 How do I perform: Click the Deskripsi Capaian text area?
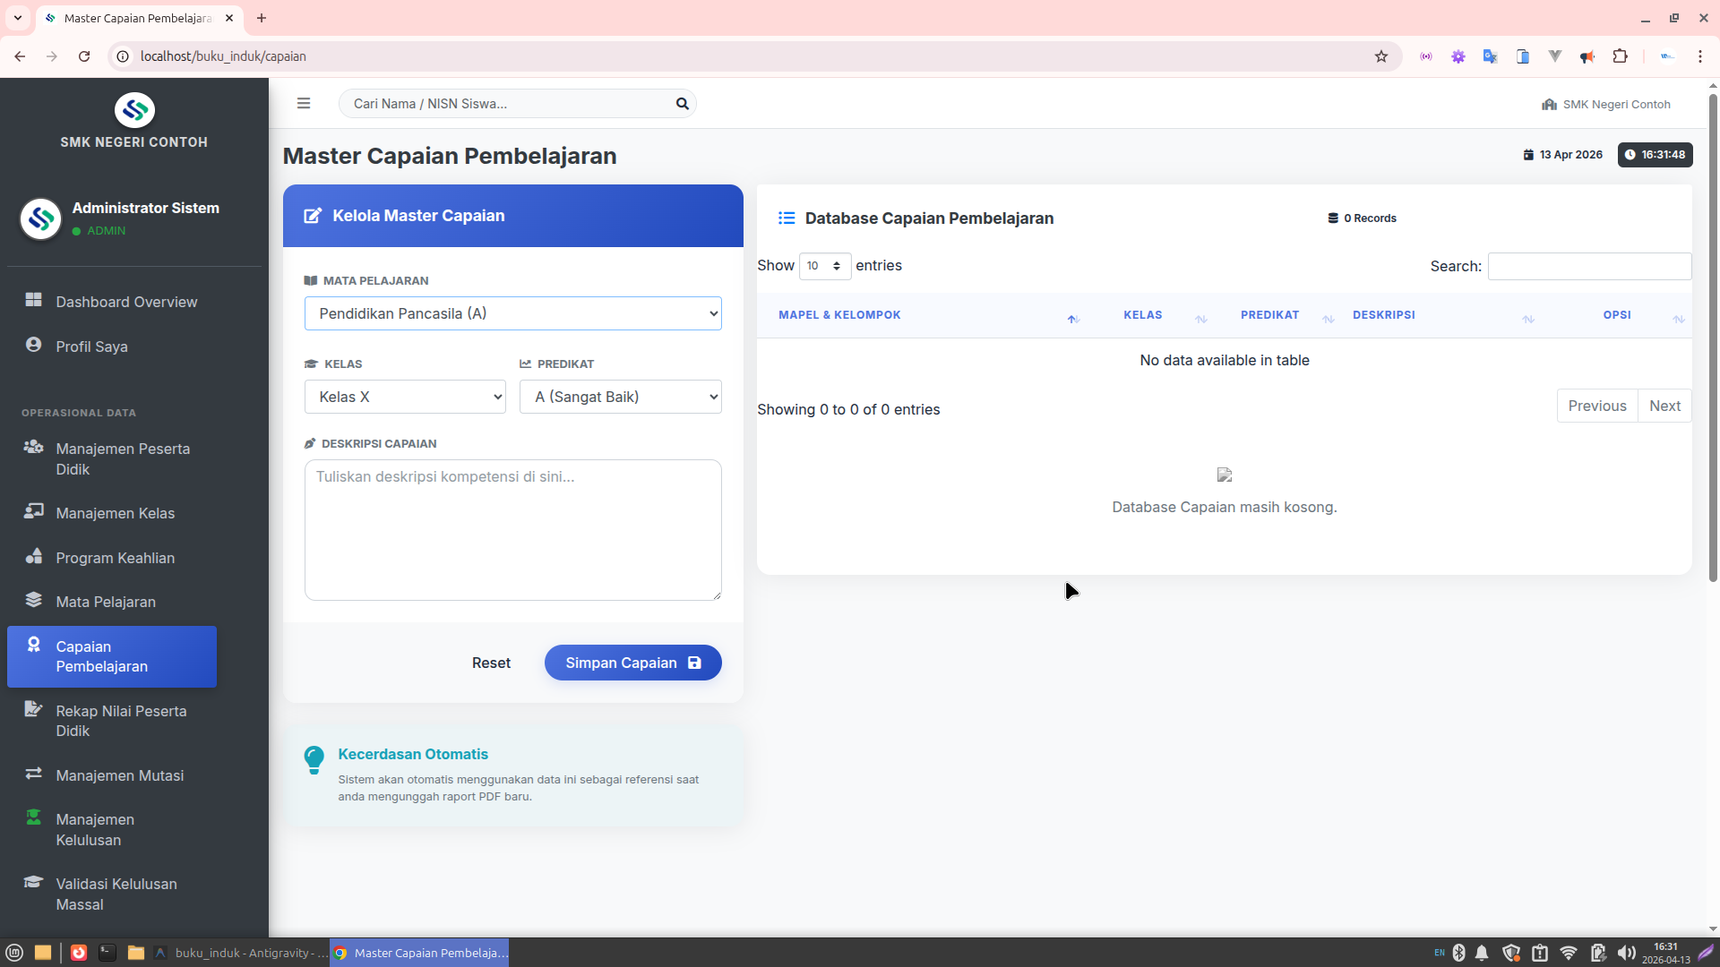tap(512, 530)
